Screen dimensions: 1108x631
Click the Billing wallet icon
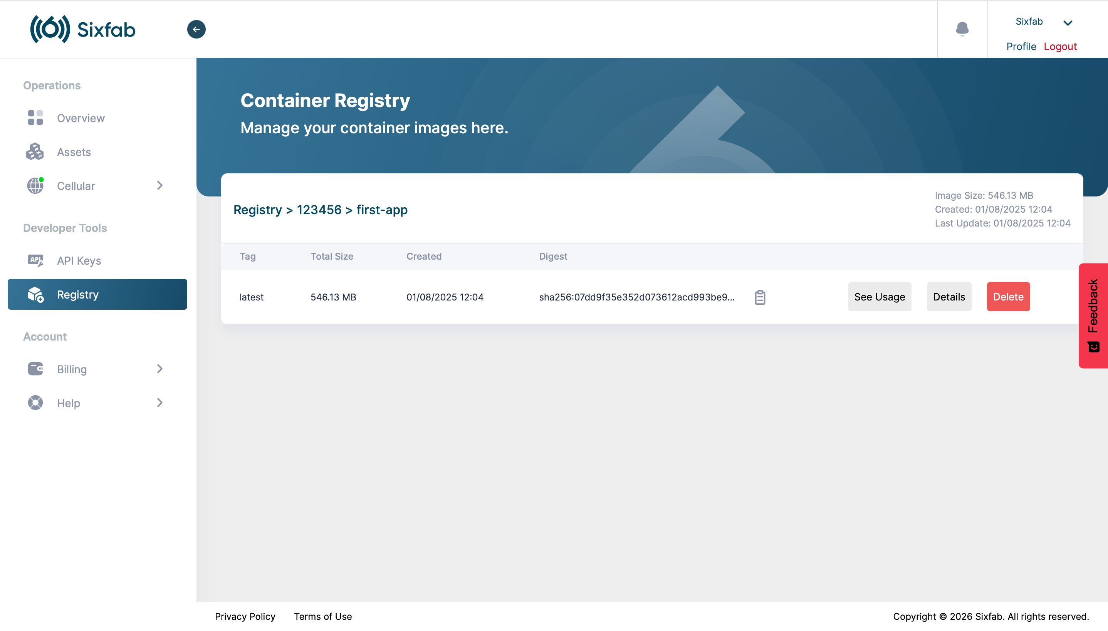click(x=35, y=369)
